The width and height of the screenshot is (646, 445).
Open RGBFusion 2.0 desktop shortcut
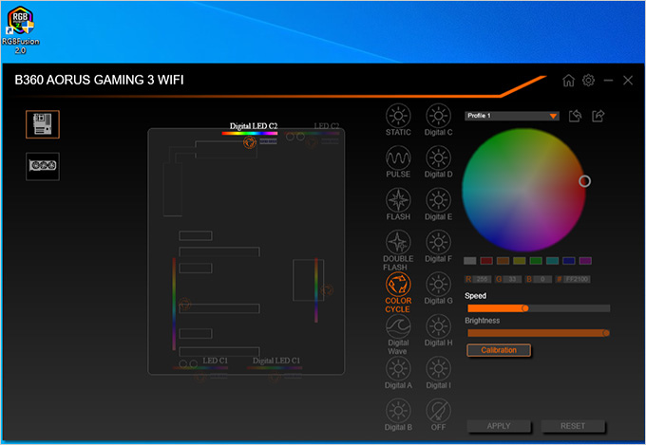pyautogui.click(x=20, y=29)
